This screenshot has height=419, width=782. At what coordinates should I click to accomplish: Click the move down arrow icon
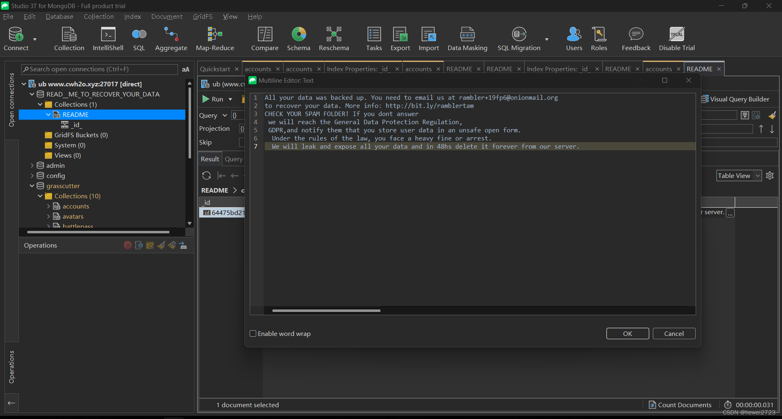click(772, 129)
